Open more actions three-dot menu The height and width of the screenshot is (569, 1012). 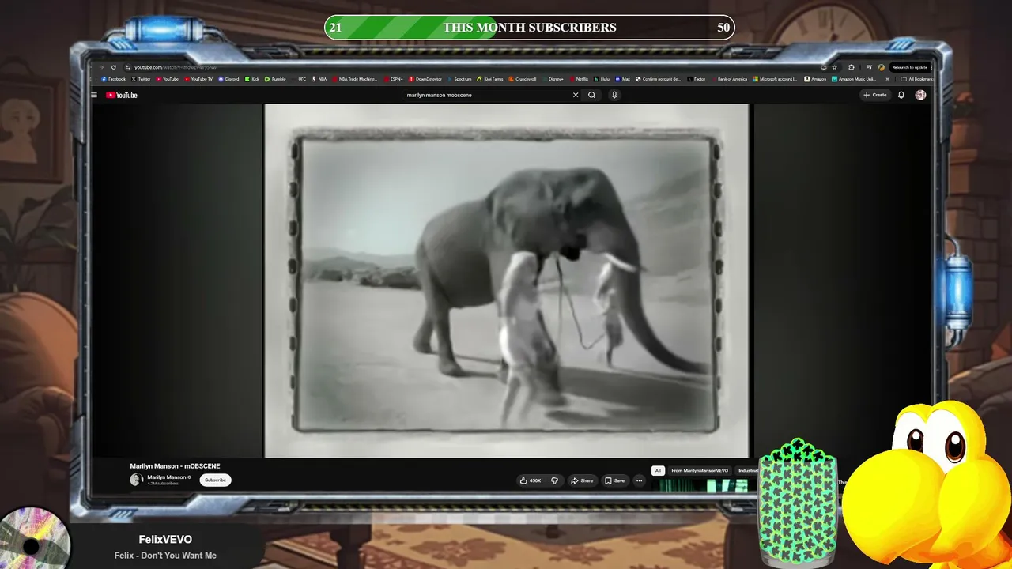[x=639, y=480]
